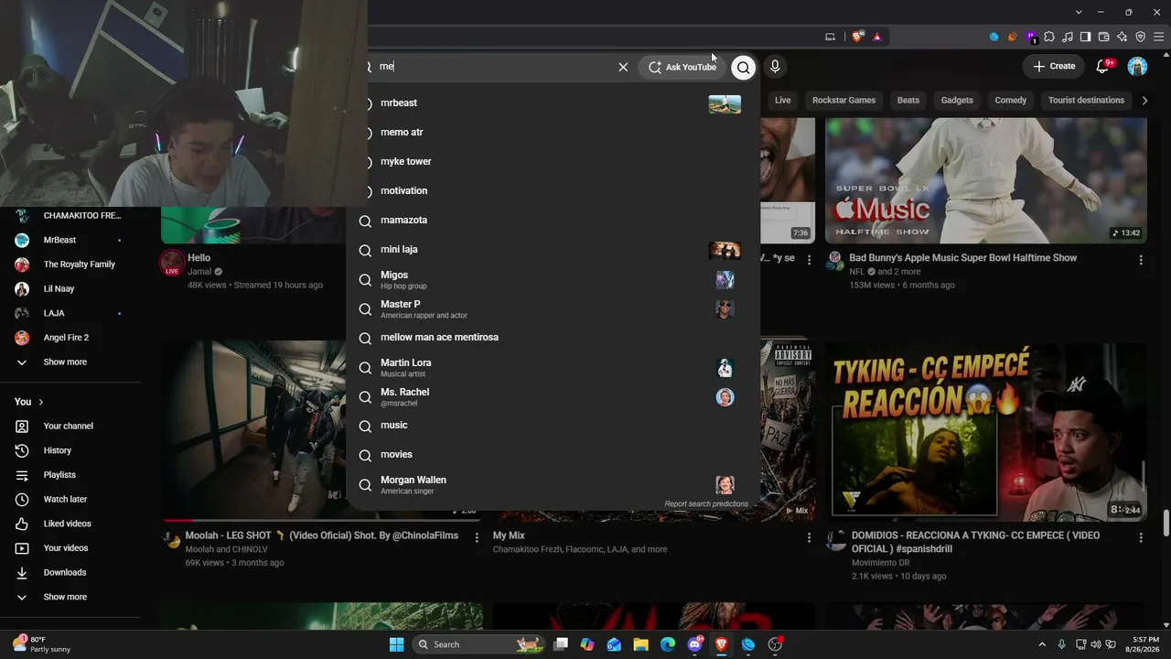Open Brave Rewards triangle icon
The width and height of the screenshot is (1171, 659).
tap(877, 37)
